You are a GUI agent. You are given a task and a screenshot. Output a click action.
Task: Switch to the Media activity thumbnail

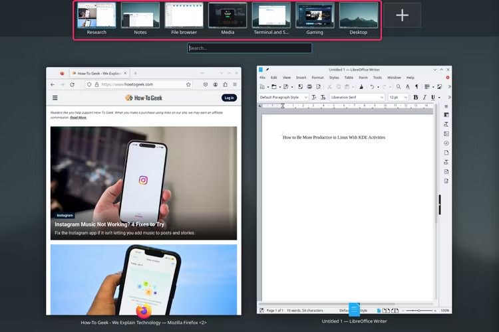click(228, 15)
